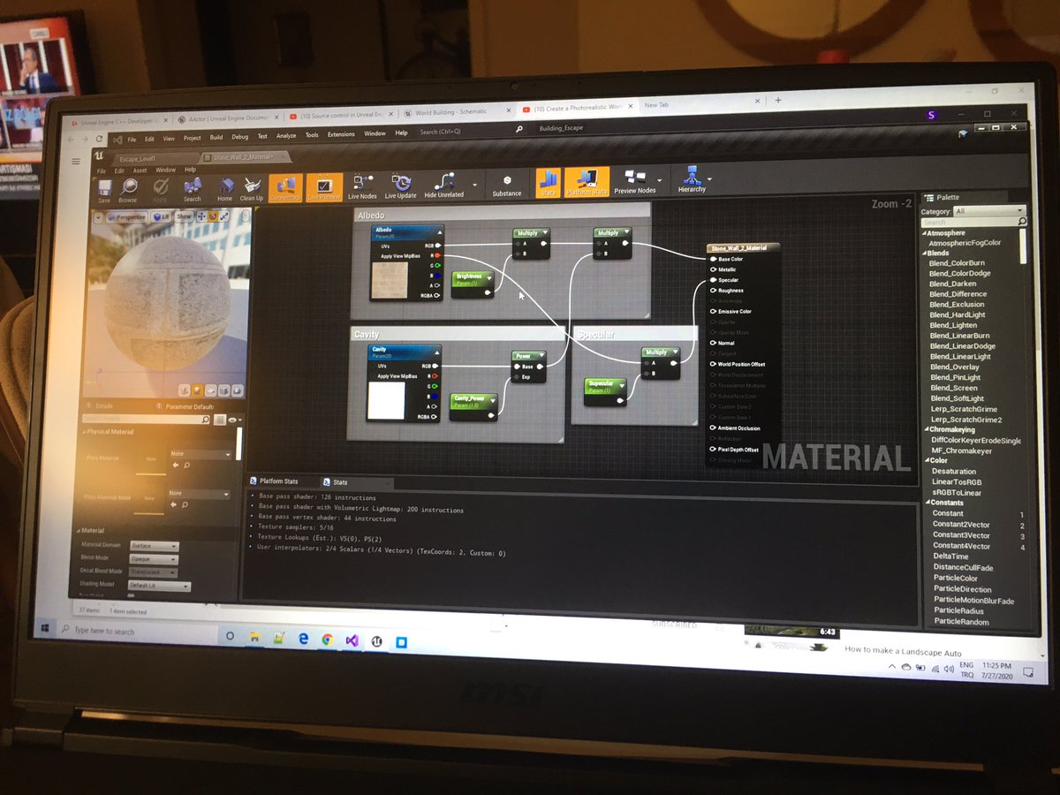This screenshot has height=795, width=1060.
Task: Open the Visual Studio Analyze menu
Action: (x=286, y=136)
